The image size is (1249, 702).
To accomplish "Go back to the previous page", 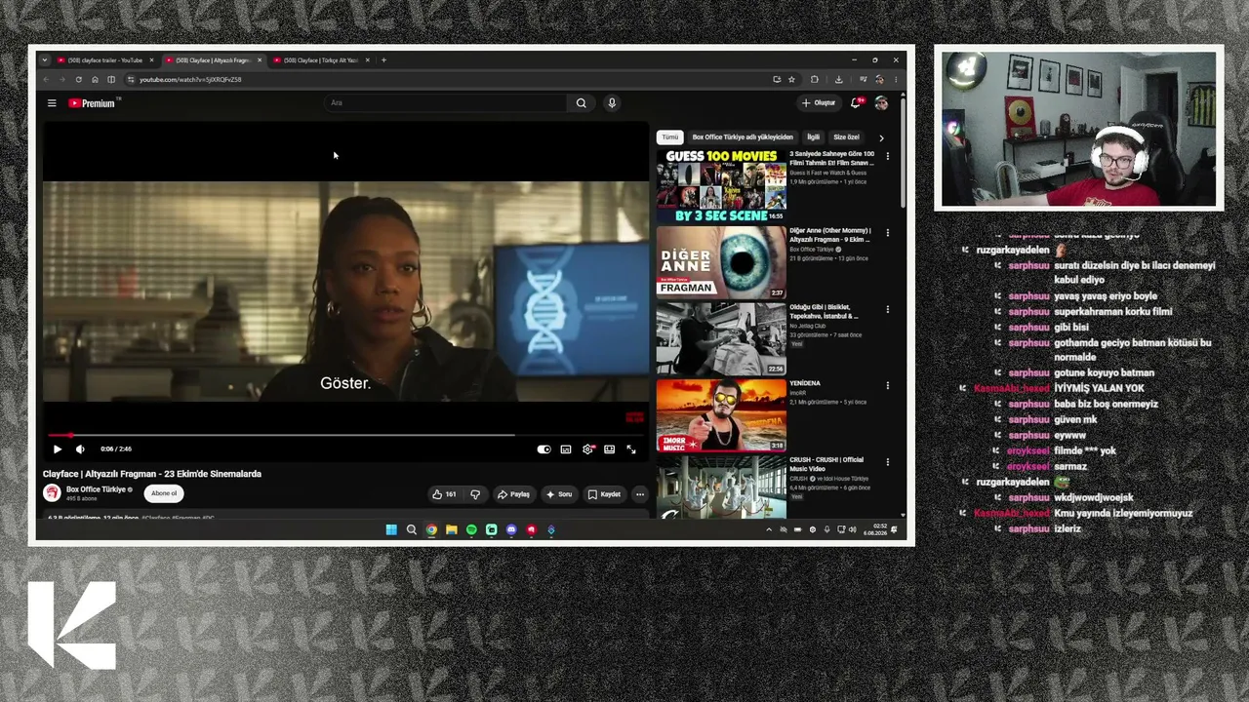I will (x=45, y=80).
